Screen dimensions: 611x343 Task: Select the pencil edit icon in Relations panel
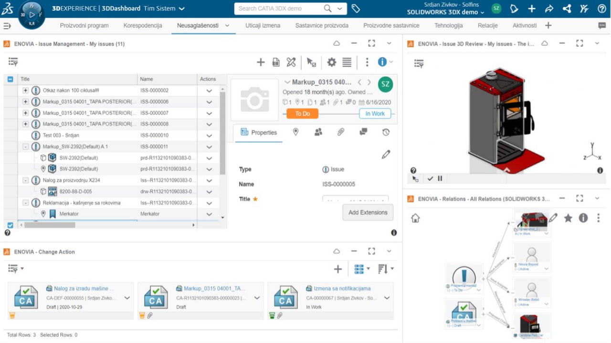(x=552, y=218)
